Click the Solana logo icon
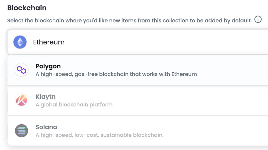 [x=21, y=131]
